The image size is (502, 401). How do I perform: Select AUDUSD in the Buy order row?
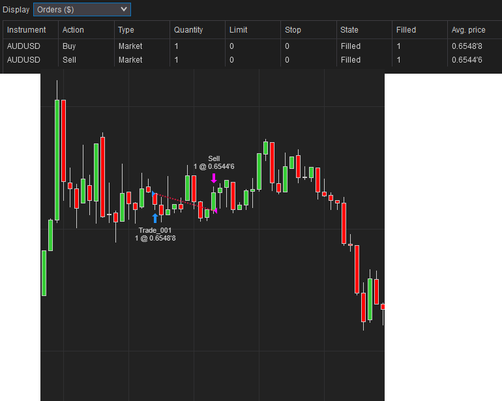[23, 46]
